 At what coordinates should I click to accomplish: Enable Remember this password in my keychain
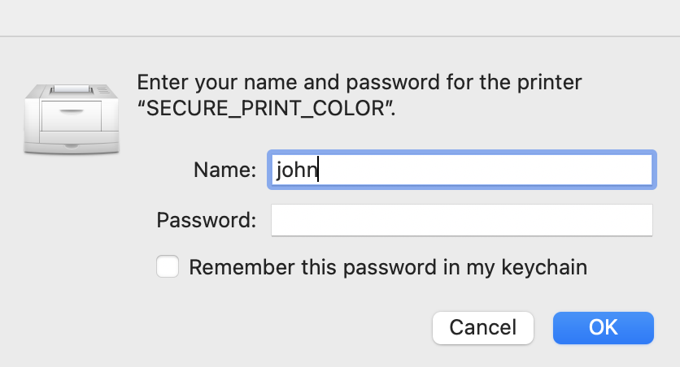coord(168,266)
